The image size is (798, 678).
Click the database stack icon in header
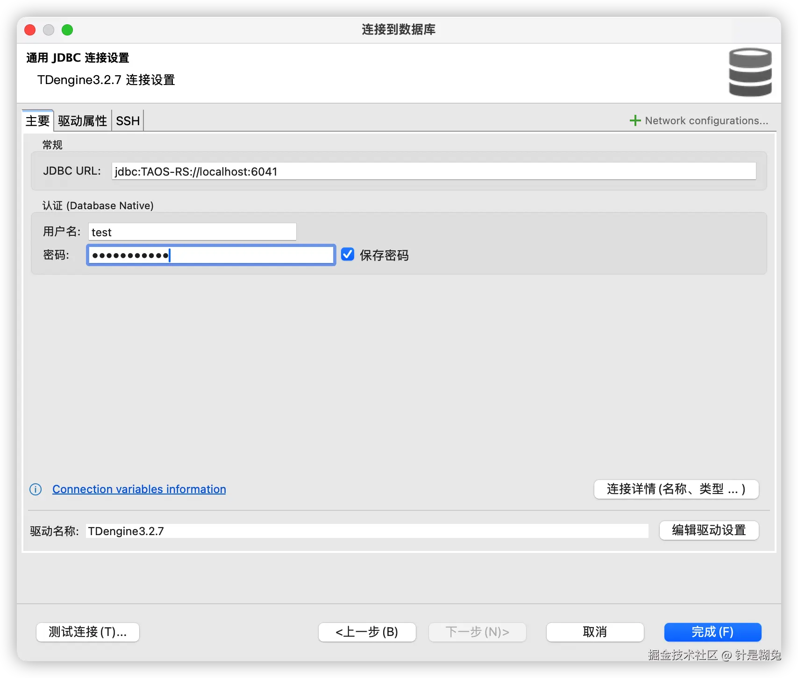click(750, 72)
